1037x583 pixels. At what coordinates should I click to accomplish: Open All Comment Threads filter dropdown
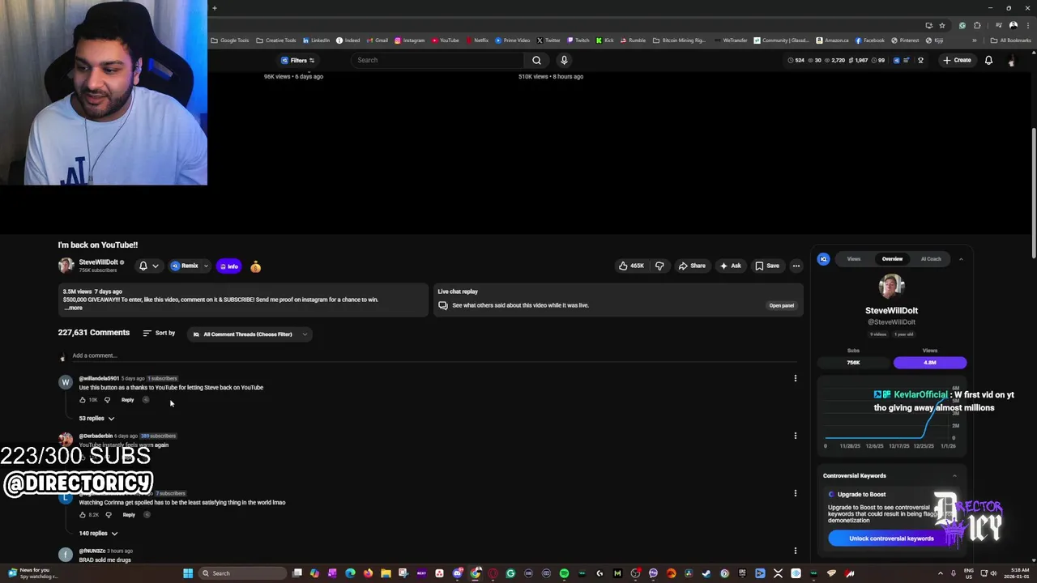(x=250, y=334)
